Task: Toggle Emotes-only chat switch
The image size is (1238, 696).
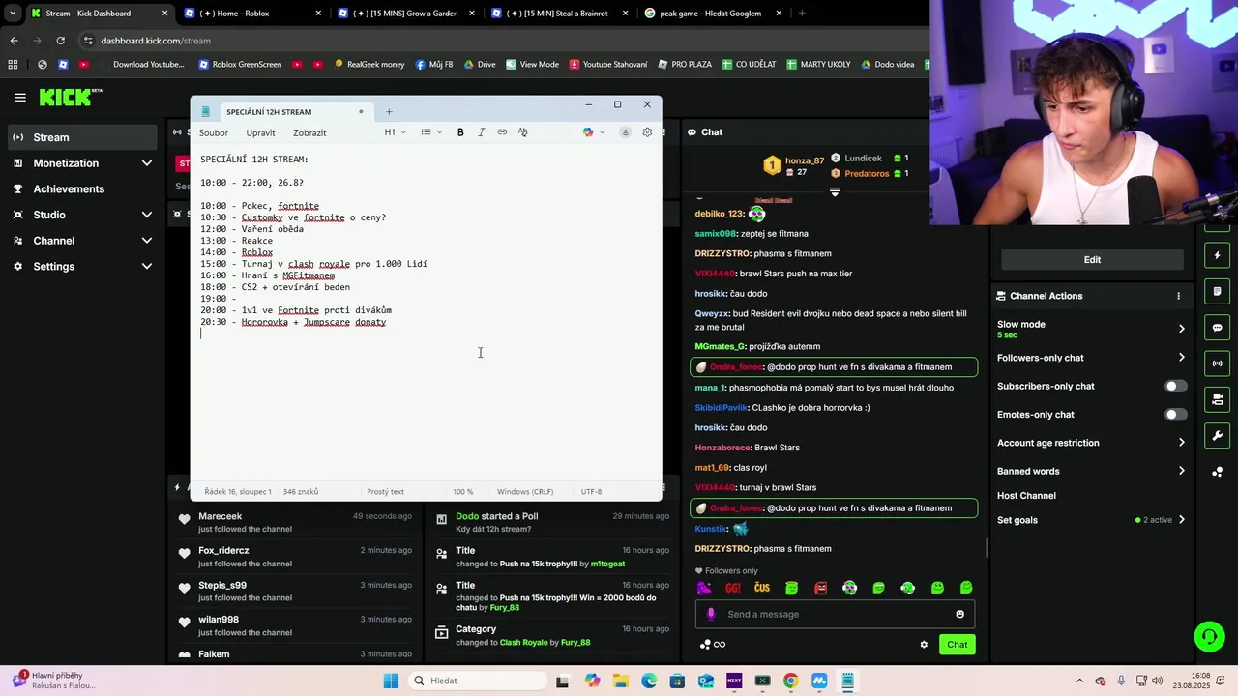Action: pos(1175,415)
